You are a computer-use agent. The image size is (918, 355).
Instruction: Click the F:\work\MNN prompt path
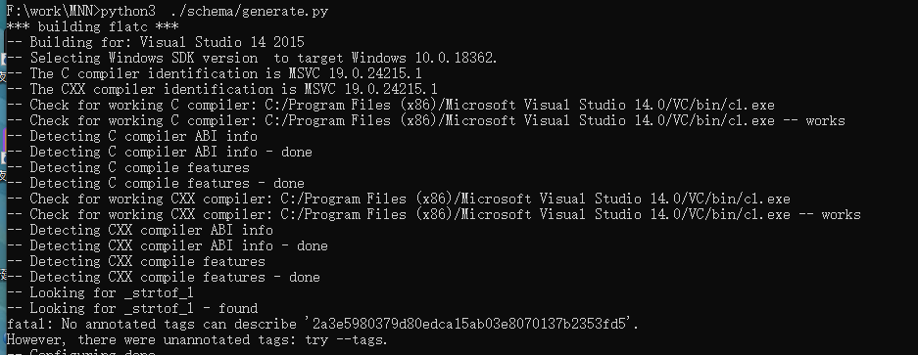pos(53,11)
